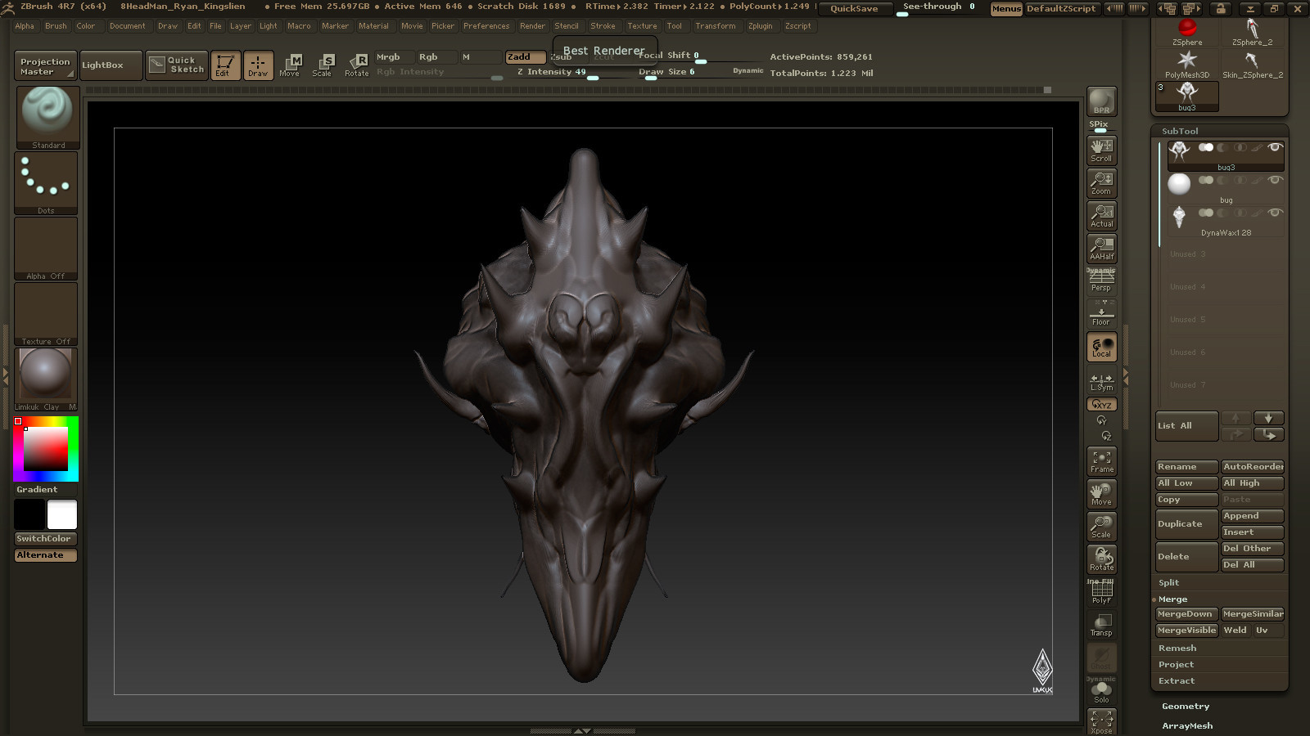Collapse the Merge section
The height and width of the screenshot is (736, 1310).
[1172, 599]
